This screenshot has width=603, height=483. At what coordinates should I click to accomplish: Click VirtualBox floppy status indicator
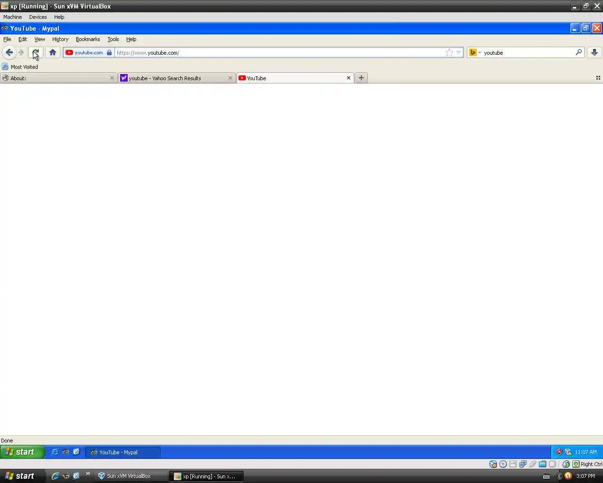(513, 464)
